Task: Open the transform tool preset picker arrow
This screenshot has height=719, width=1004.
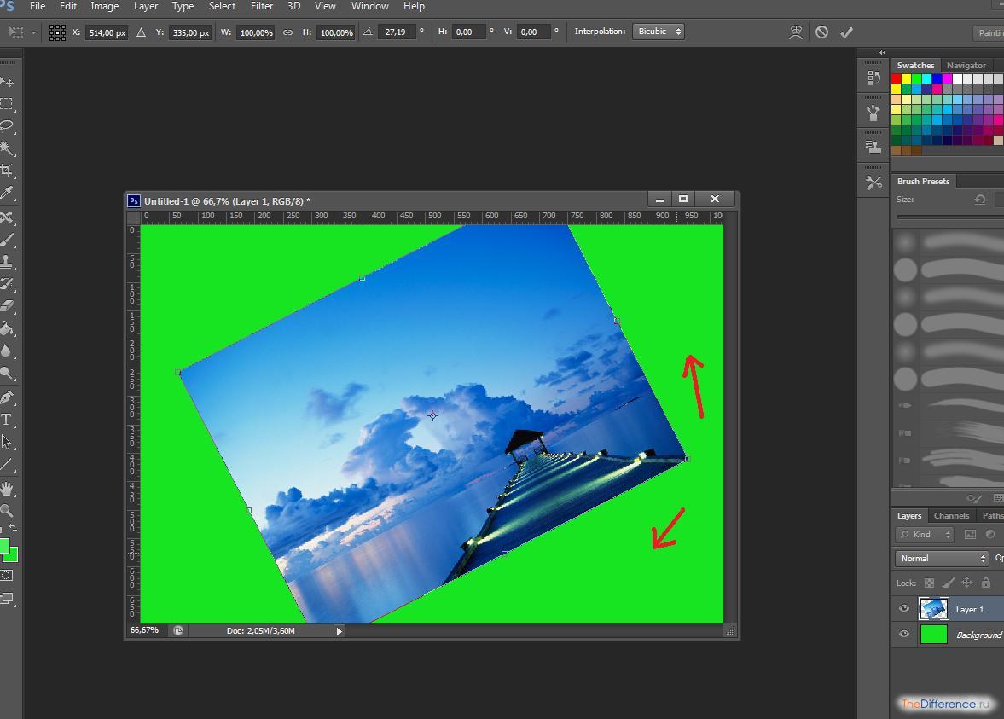Action: click(33, 32)
